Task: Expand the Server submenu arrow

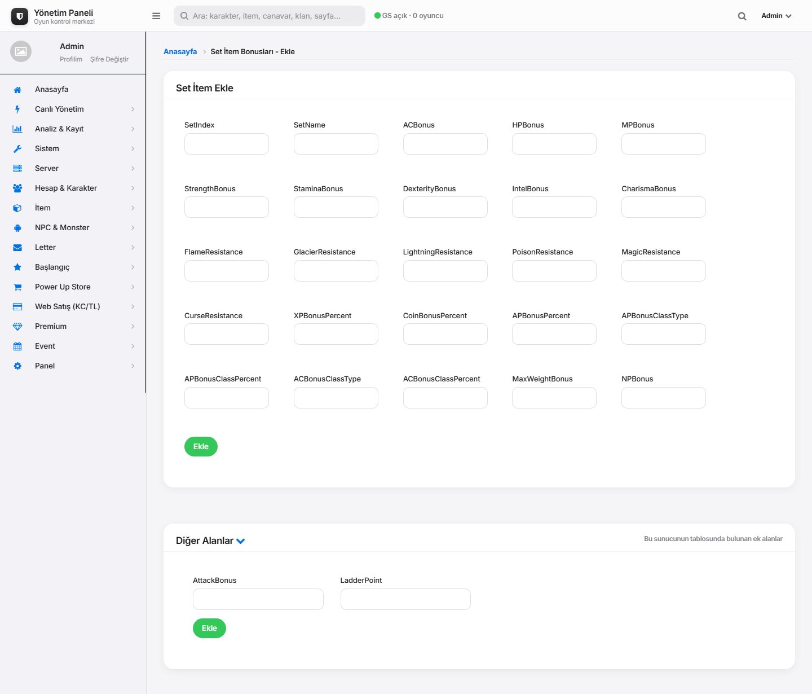Action: [x=133, y=169]
